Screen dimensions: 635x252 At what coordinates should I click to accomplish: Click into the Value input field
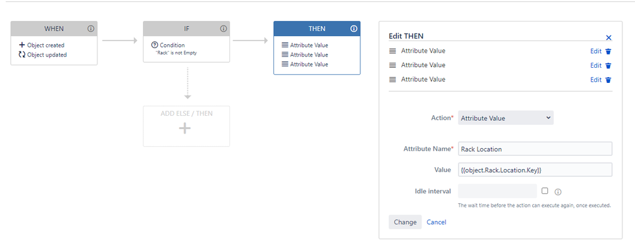click(535, 170)
